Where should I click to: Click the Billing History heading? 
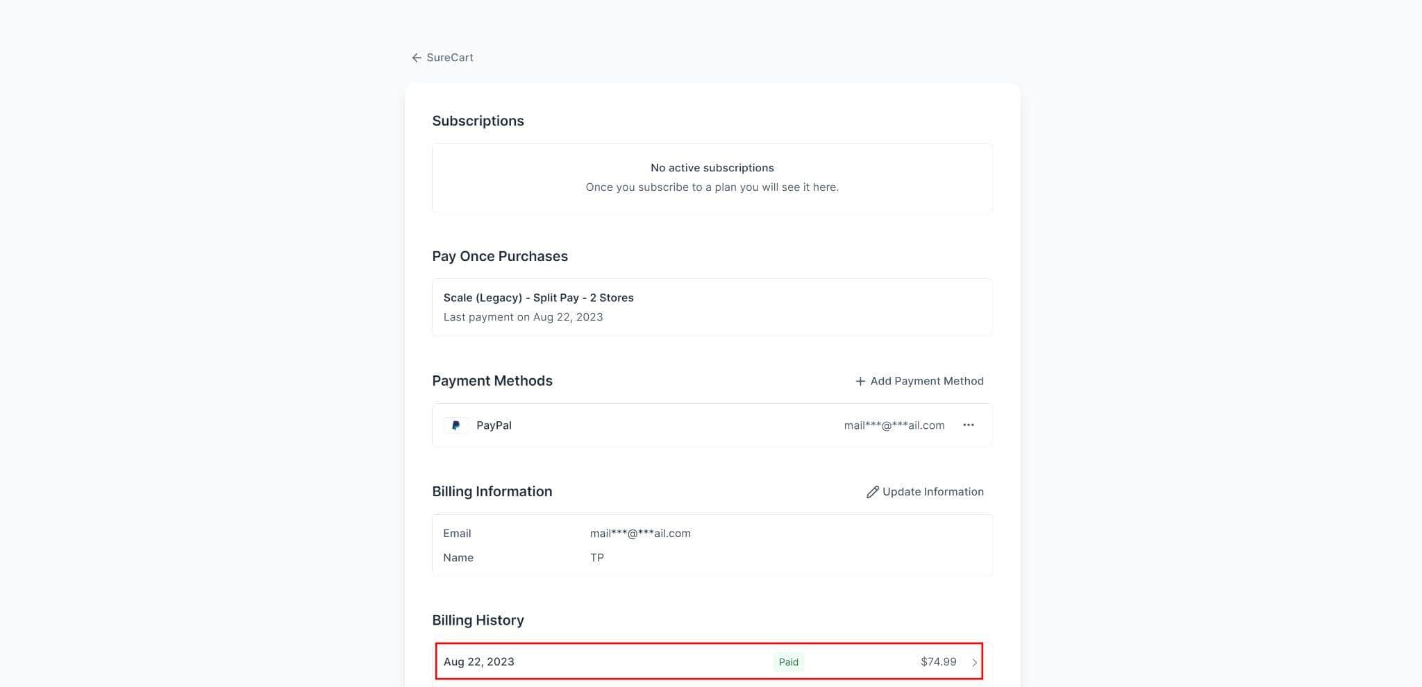pos(478,620)
